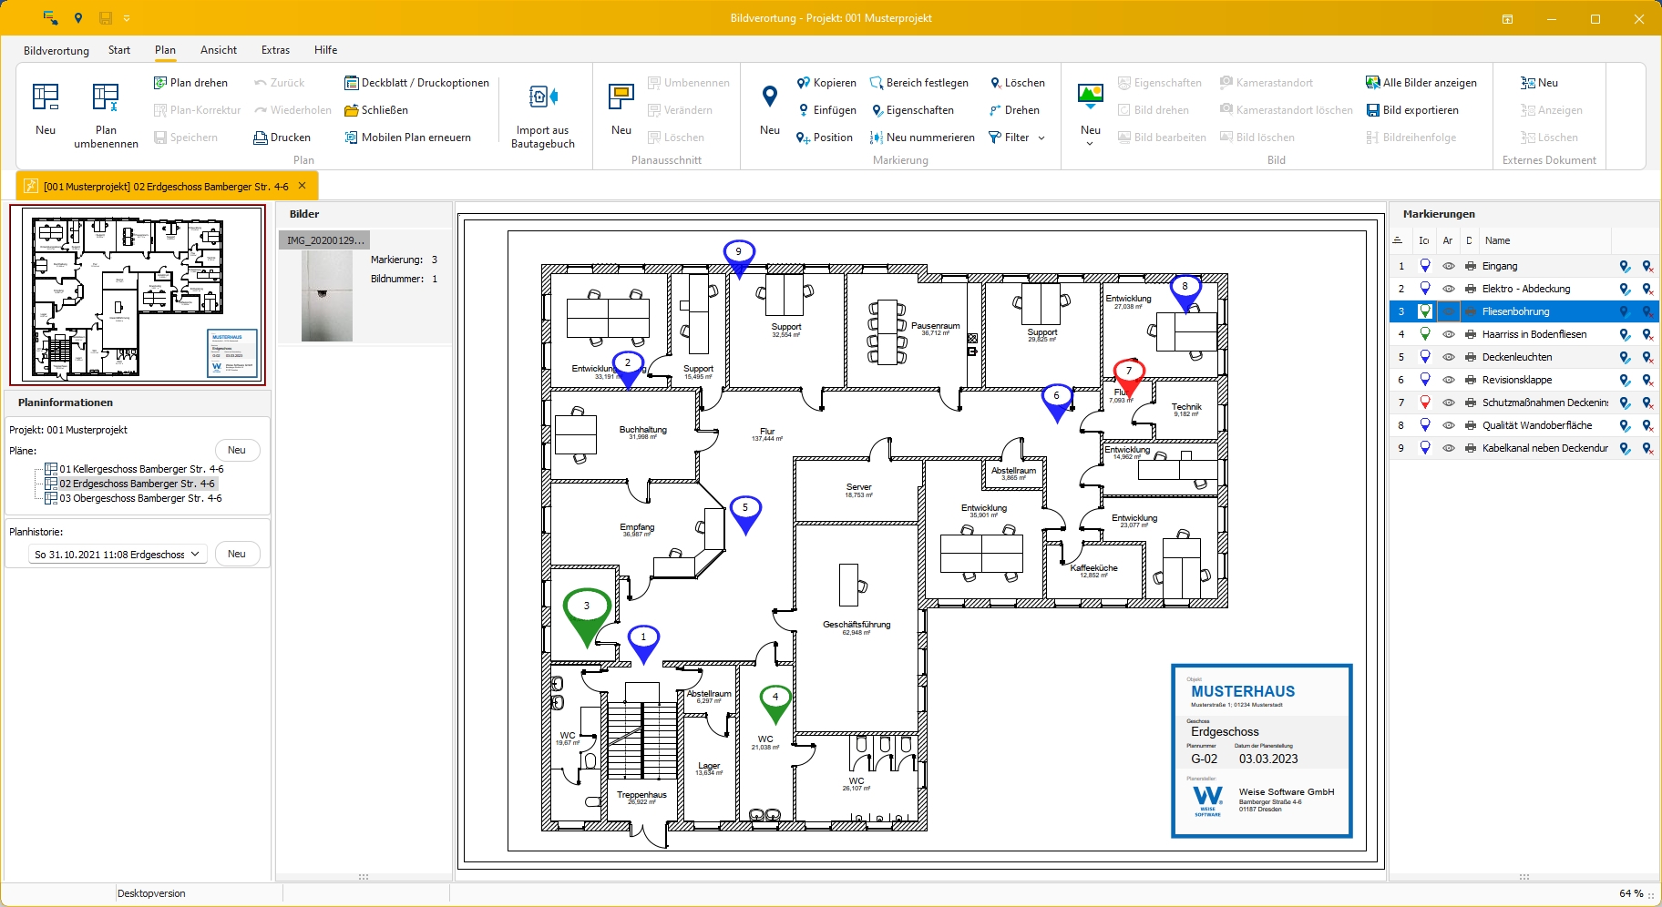Toggle visibility of Kabelkanal marker
Viewport: 1662px width, 907px height.
point(1448,448)
